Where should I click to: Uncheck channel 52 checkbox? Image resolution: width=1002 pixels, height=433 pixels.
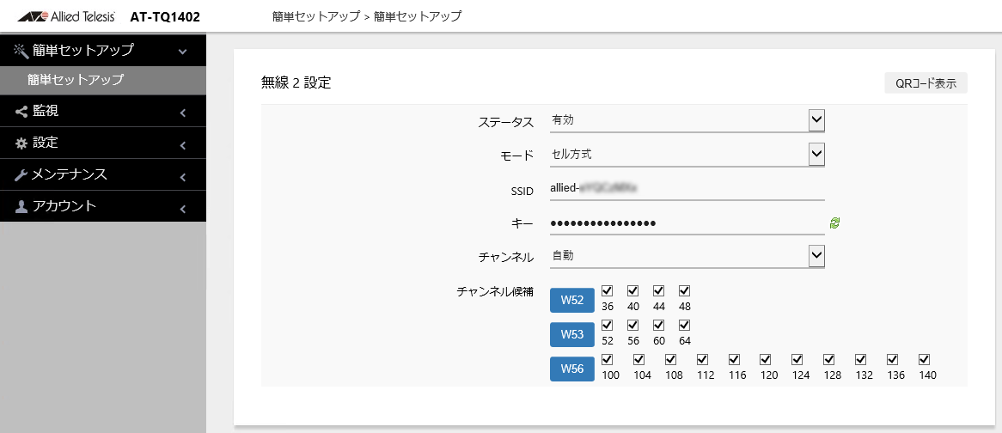tap(607, 325)
